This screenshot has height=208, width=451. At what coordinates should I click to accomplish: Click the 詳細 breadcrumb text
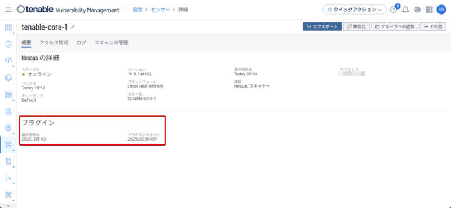183,10
